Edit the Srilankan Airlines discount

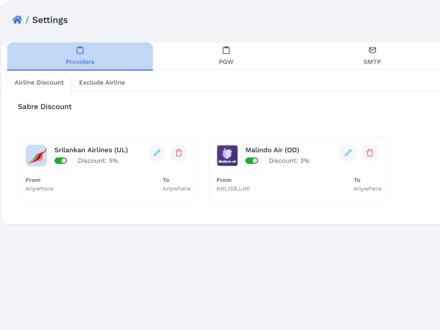[x=157, y=153]
